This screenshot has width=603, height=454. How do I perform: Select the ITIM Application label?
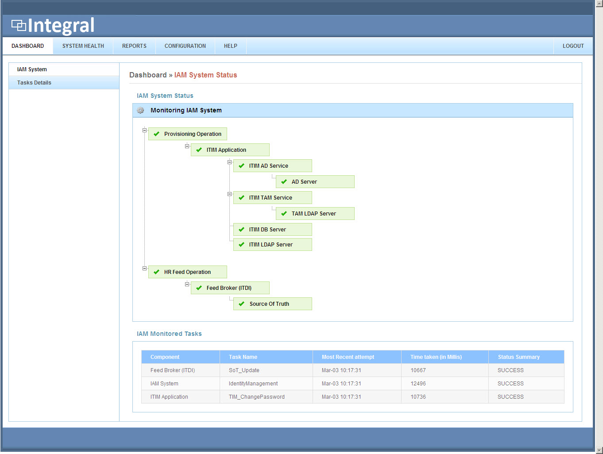pos(226,150)
